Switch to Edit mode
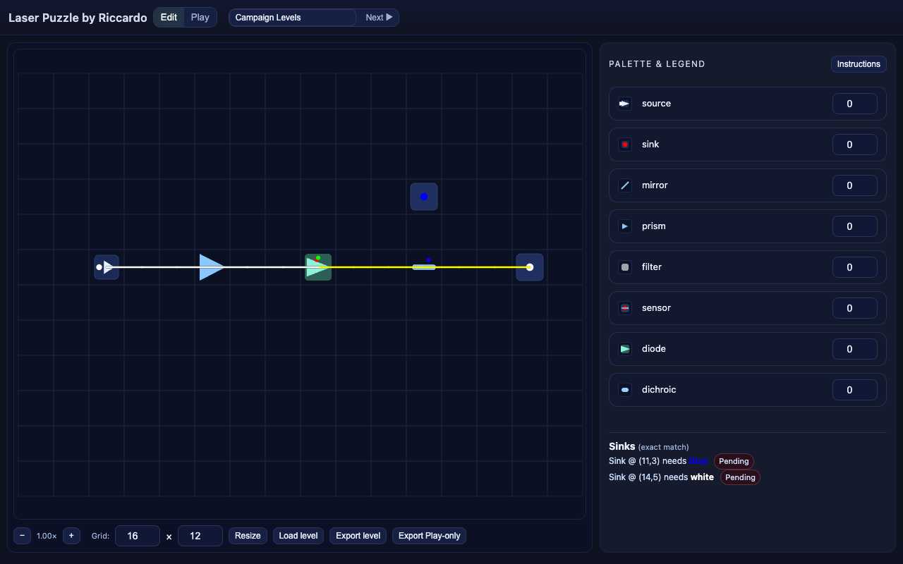 (169, 18)
